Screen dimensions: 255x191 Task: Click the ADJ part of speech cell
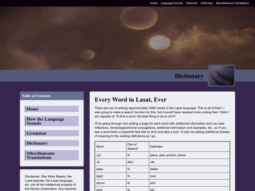point(137,162)
